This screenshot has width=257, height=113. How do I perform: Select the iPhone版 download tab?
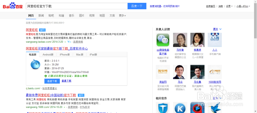[x=65, y=55]
